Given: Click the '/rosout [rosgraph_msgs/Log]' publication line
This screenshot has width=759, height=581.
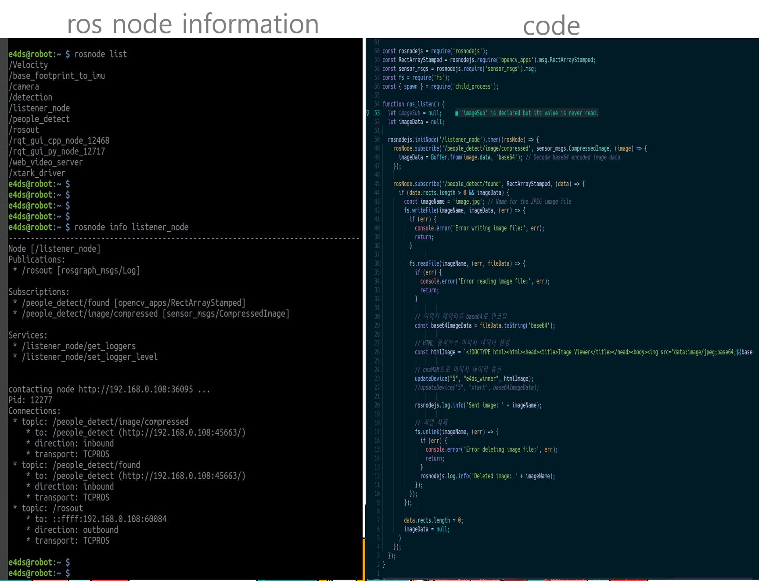Looking at the screenshot, I should (x=81, y=271).
